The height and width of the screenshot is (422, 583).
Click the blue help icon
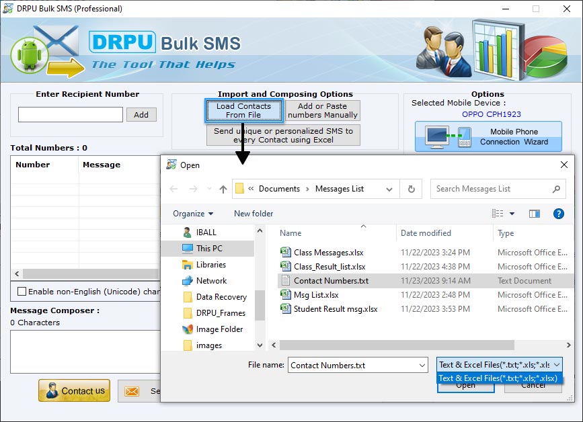coord(559,214)
